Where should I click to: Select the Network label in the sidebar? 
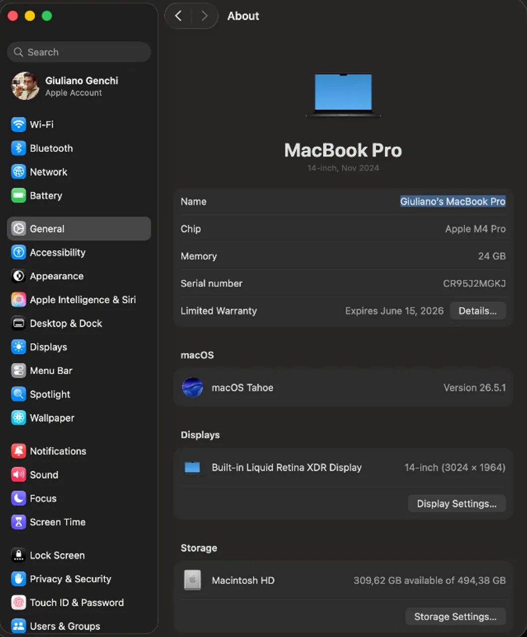click(x=48, y=172)
